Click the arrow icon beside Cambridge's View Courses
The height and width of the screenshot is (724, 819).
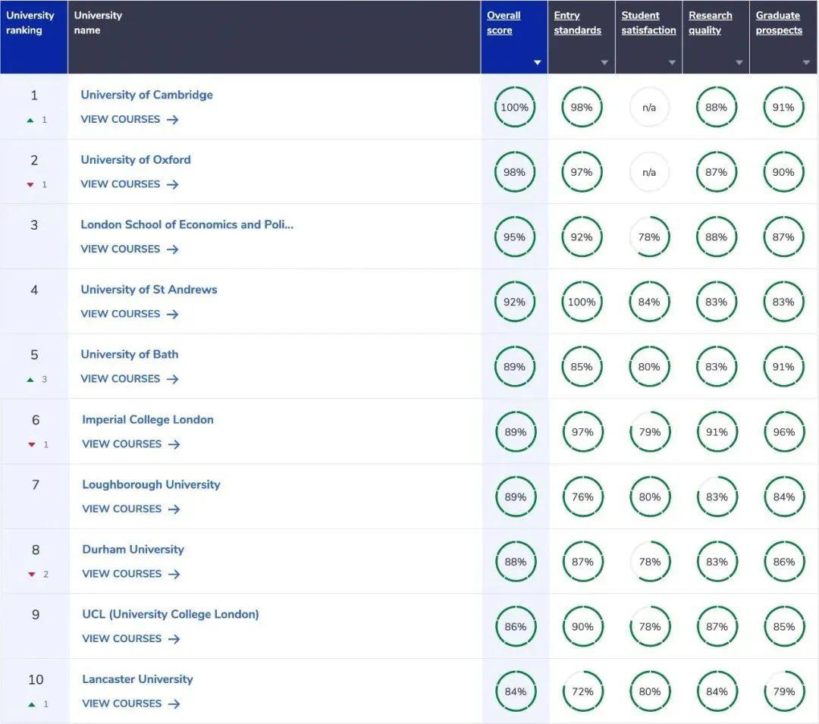pyautogui.click(x=173, y=120)
